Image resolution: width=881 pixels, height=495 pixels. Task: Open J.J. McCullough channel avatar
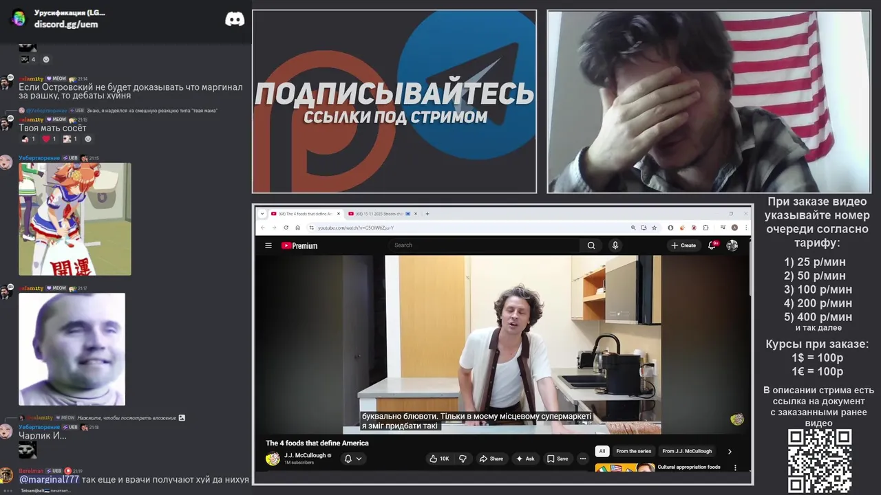pos(273,459)
